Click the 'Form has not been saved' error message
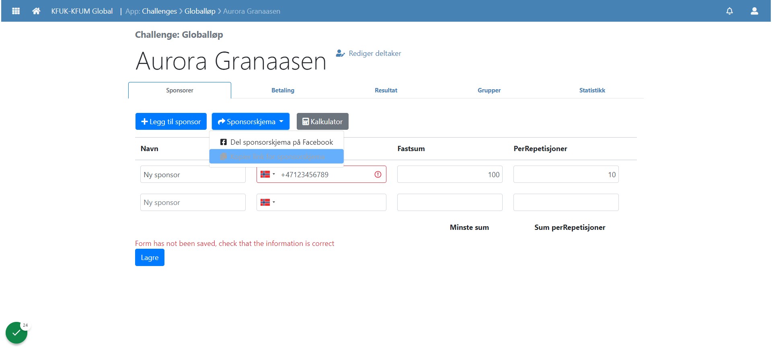This screenshot has height=348, width=772. [x=234, y=244]
